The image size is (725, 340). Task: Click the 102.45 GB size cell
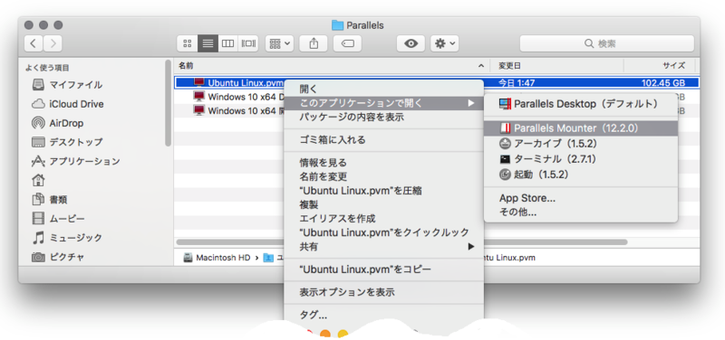coord(663,83)
